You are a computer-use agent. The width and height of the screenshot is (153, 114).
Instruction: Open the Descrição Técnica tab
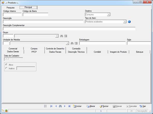click(76, 52)
